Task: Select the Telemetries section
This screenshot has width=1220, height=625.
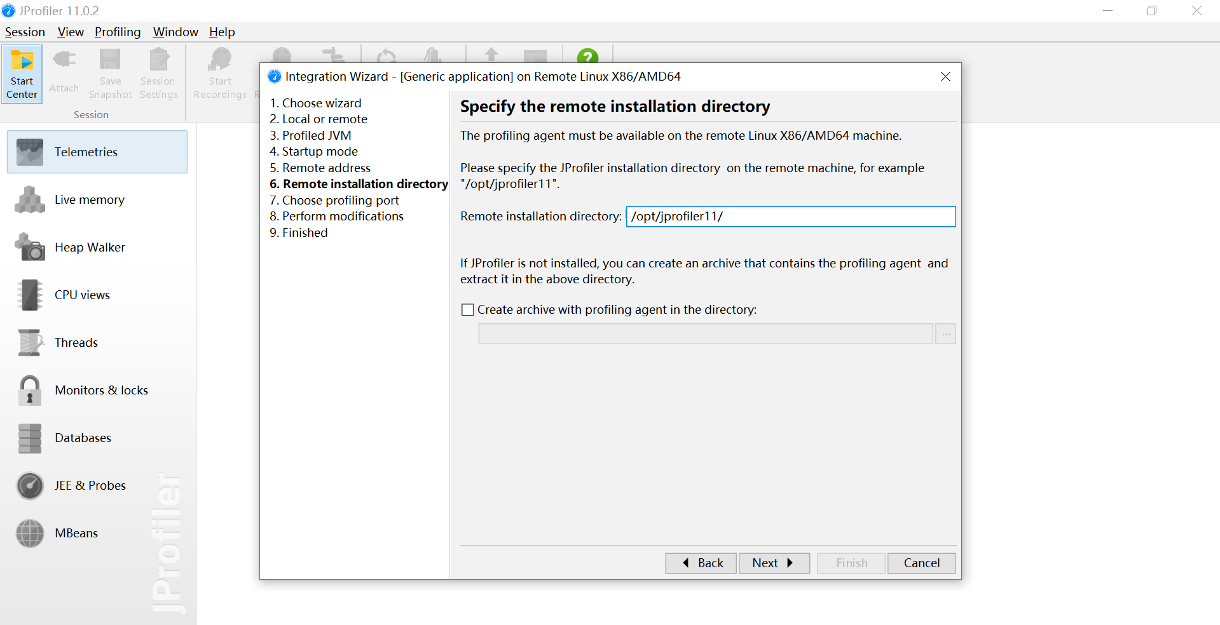Action: [97, 152]
